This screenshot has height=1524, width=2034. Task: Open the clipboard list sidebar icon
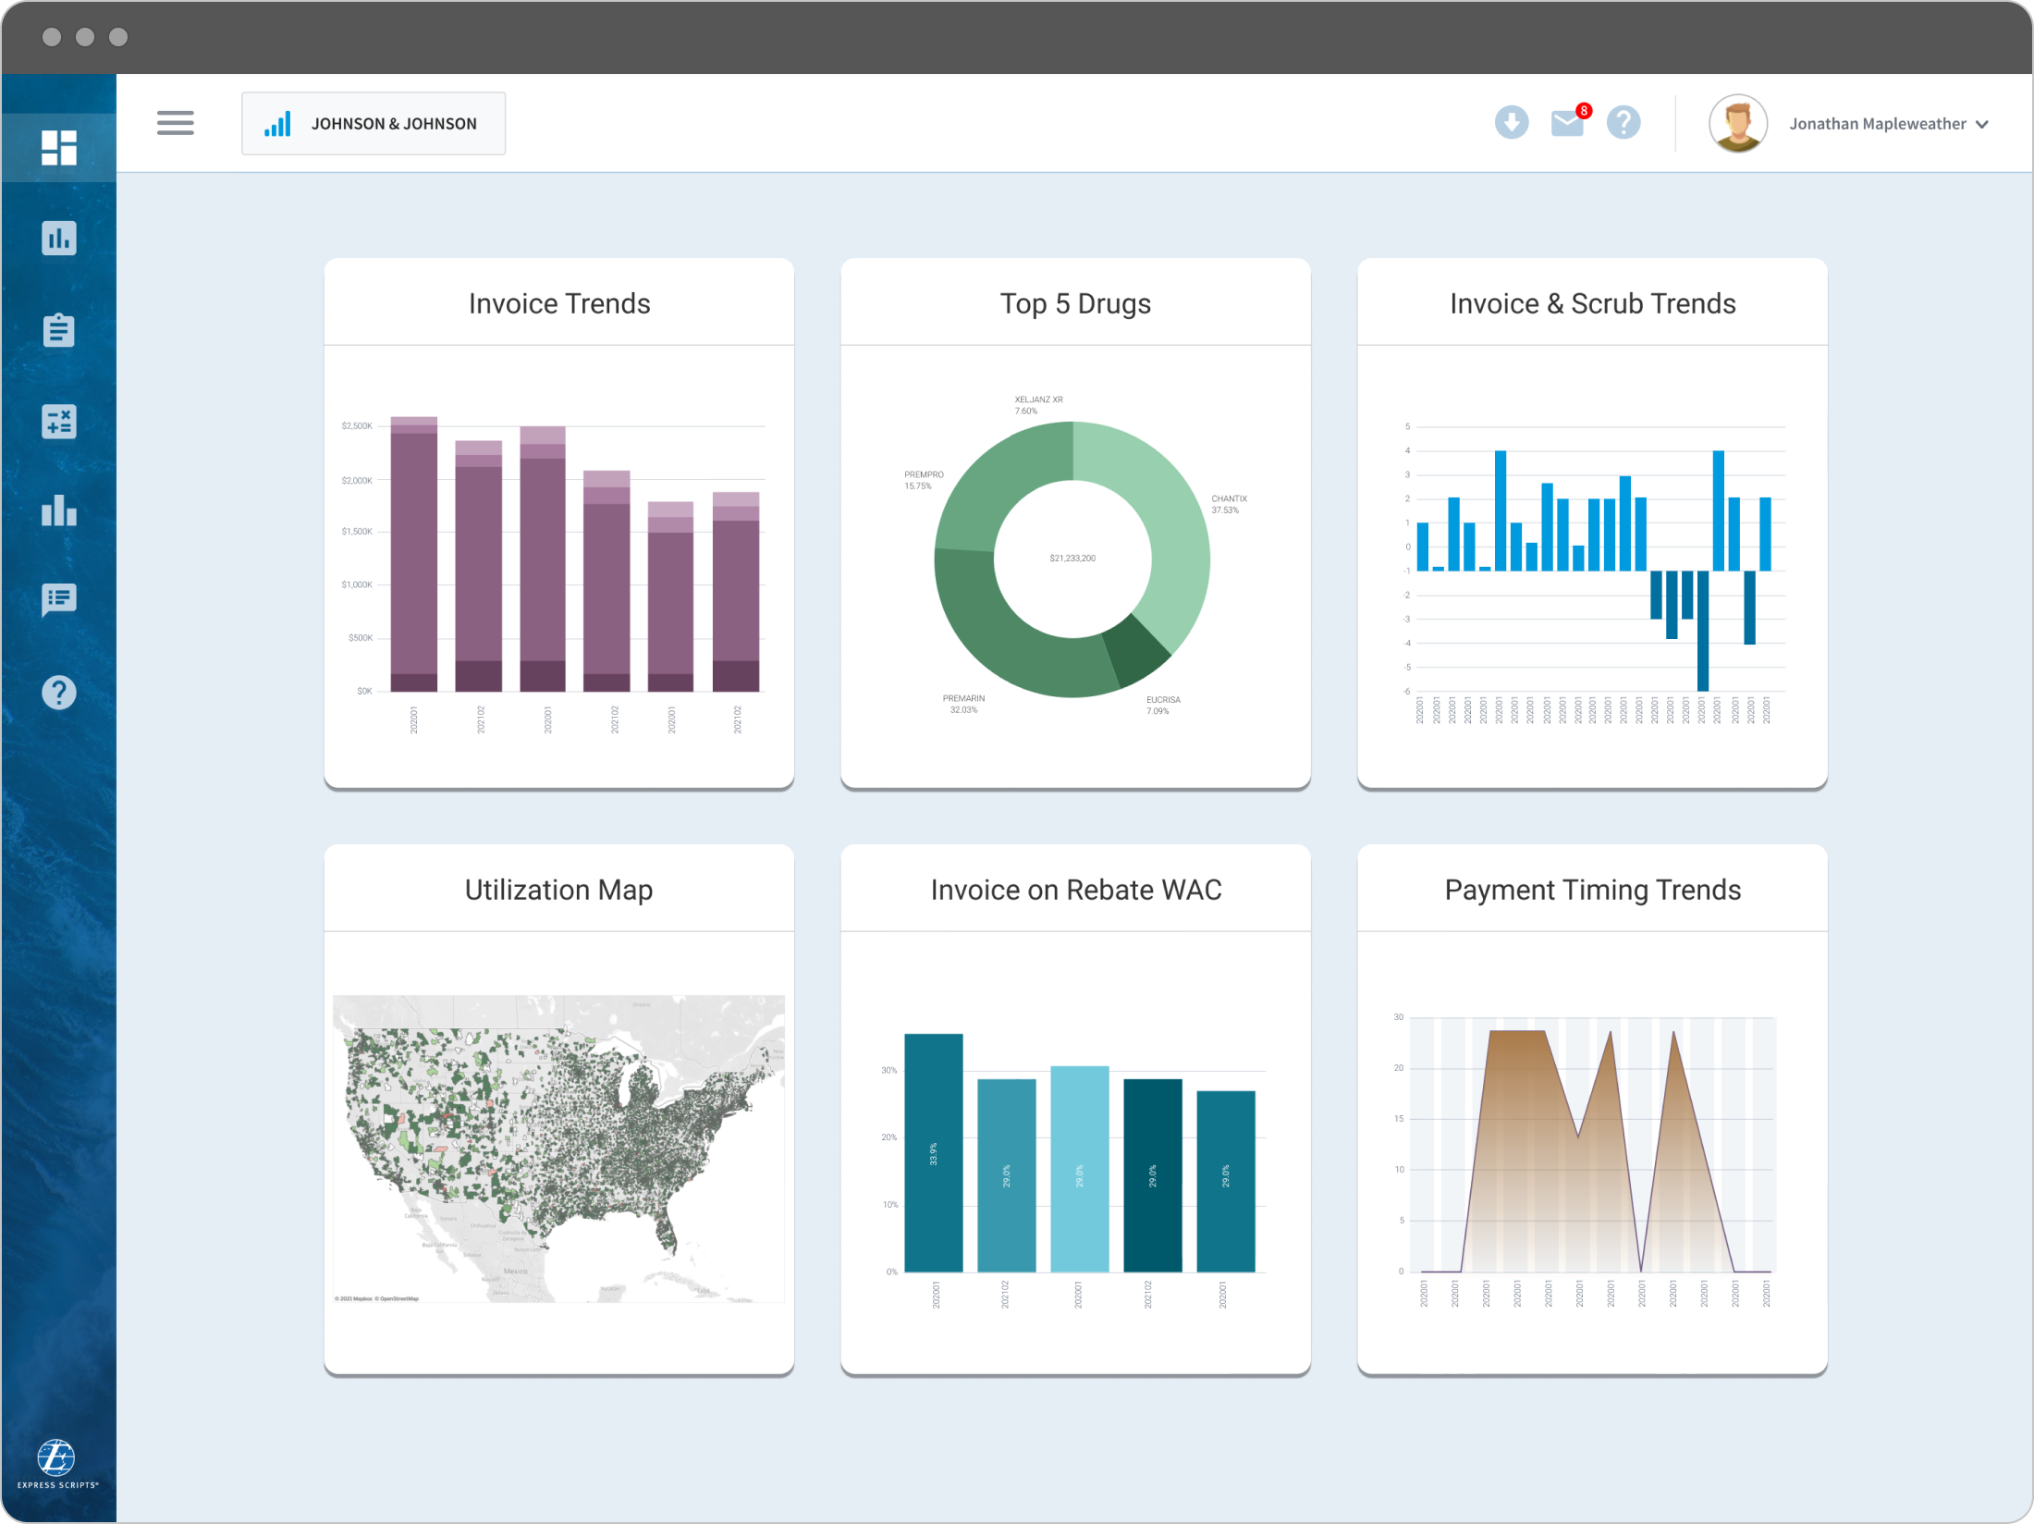pos(58,329)
